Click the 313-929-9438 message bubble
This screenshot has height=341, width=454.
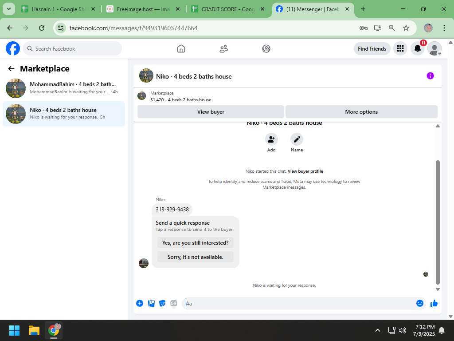click(172, 210)
